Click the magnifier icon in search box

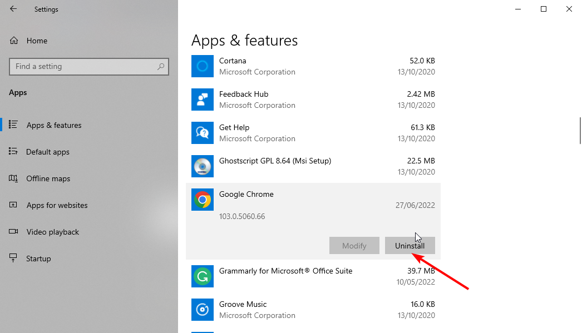(161, 67)
